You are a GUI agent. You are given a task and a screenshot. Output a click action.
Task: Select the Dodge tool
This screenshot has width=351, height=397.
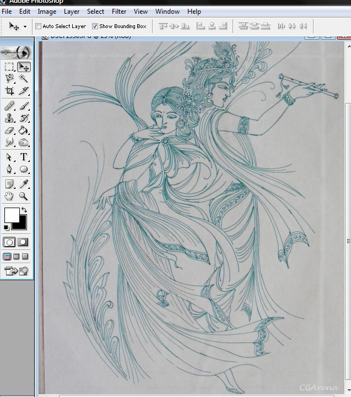[x=24, y=142]
